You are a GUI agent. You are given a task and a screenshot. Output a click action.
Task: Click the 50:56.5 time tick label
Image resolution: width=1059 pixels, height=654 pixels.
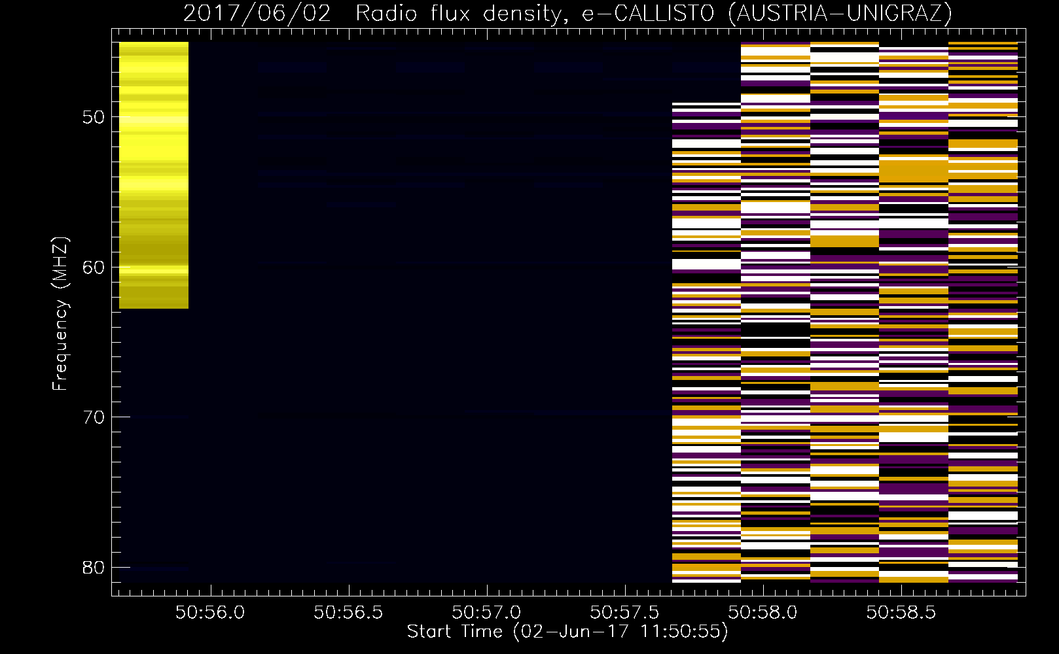point(348,612)
